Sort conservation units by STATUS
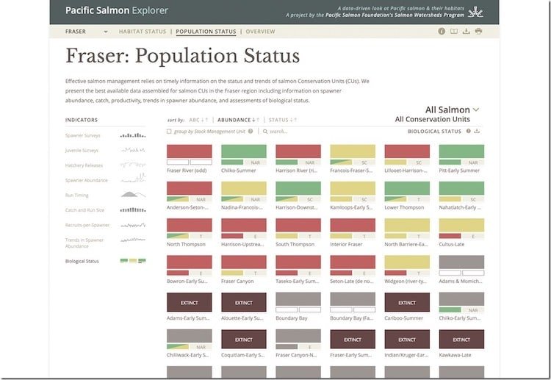 pyautogui.click(x=283, y=120)
